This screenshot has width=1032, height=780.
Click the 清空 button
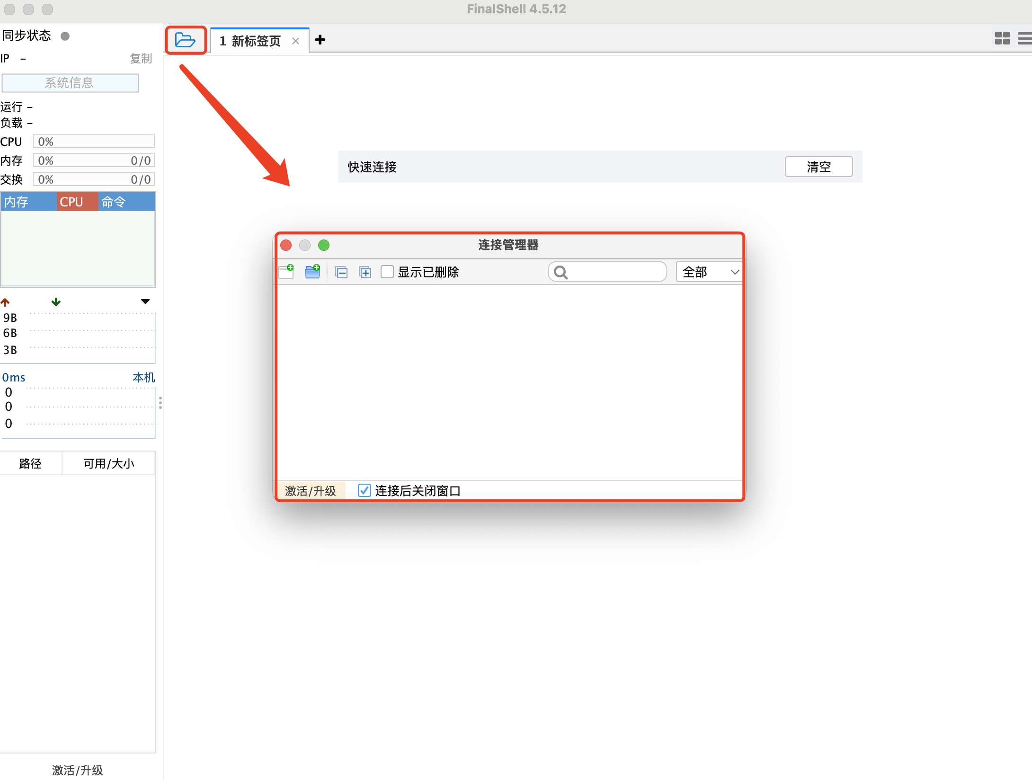click(x=818, y=167)
